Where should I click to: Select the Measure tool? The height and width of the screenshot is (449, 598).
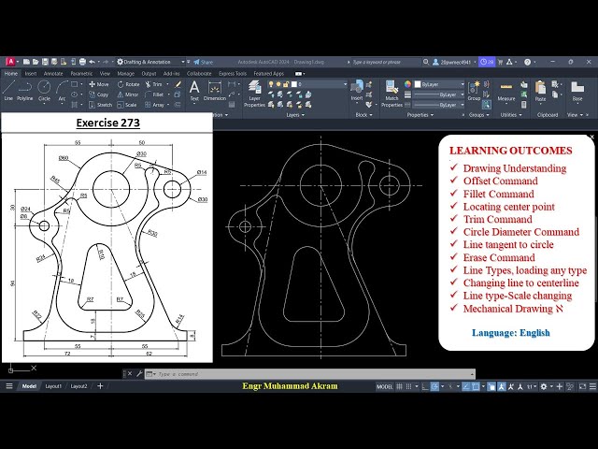[506, 92]
